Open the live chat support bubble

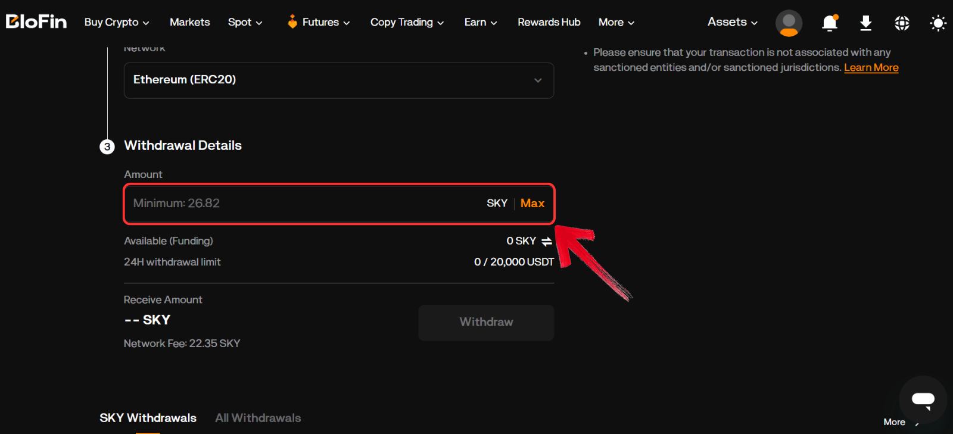point(923,399)
